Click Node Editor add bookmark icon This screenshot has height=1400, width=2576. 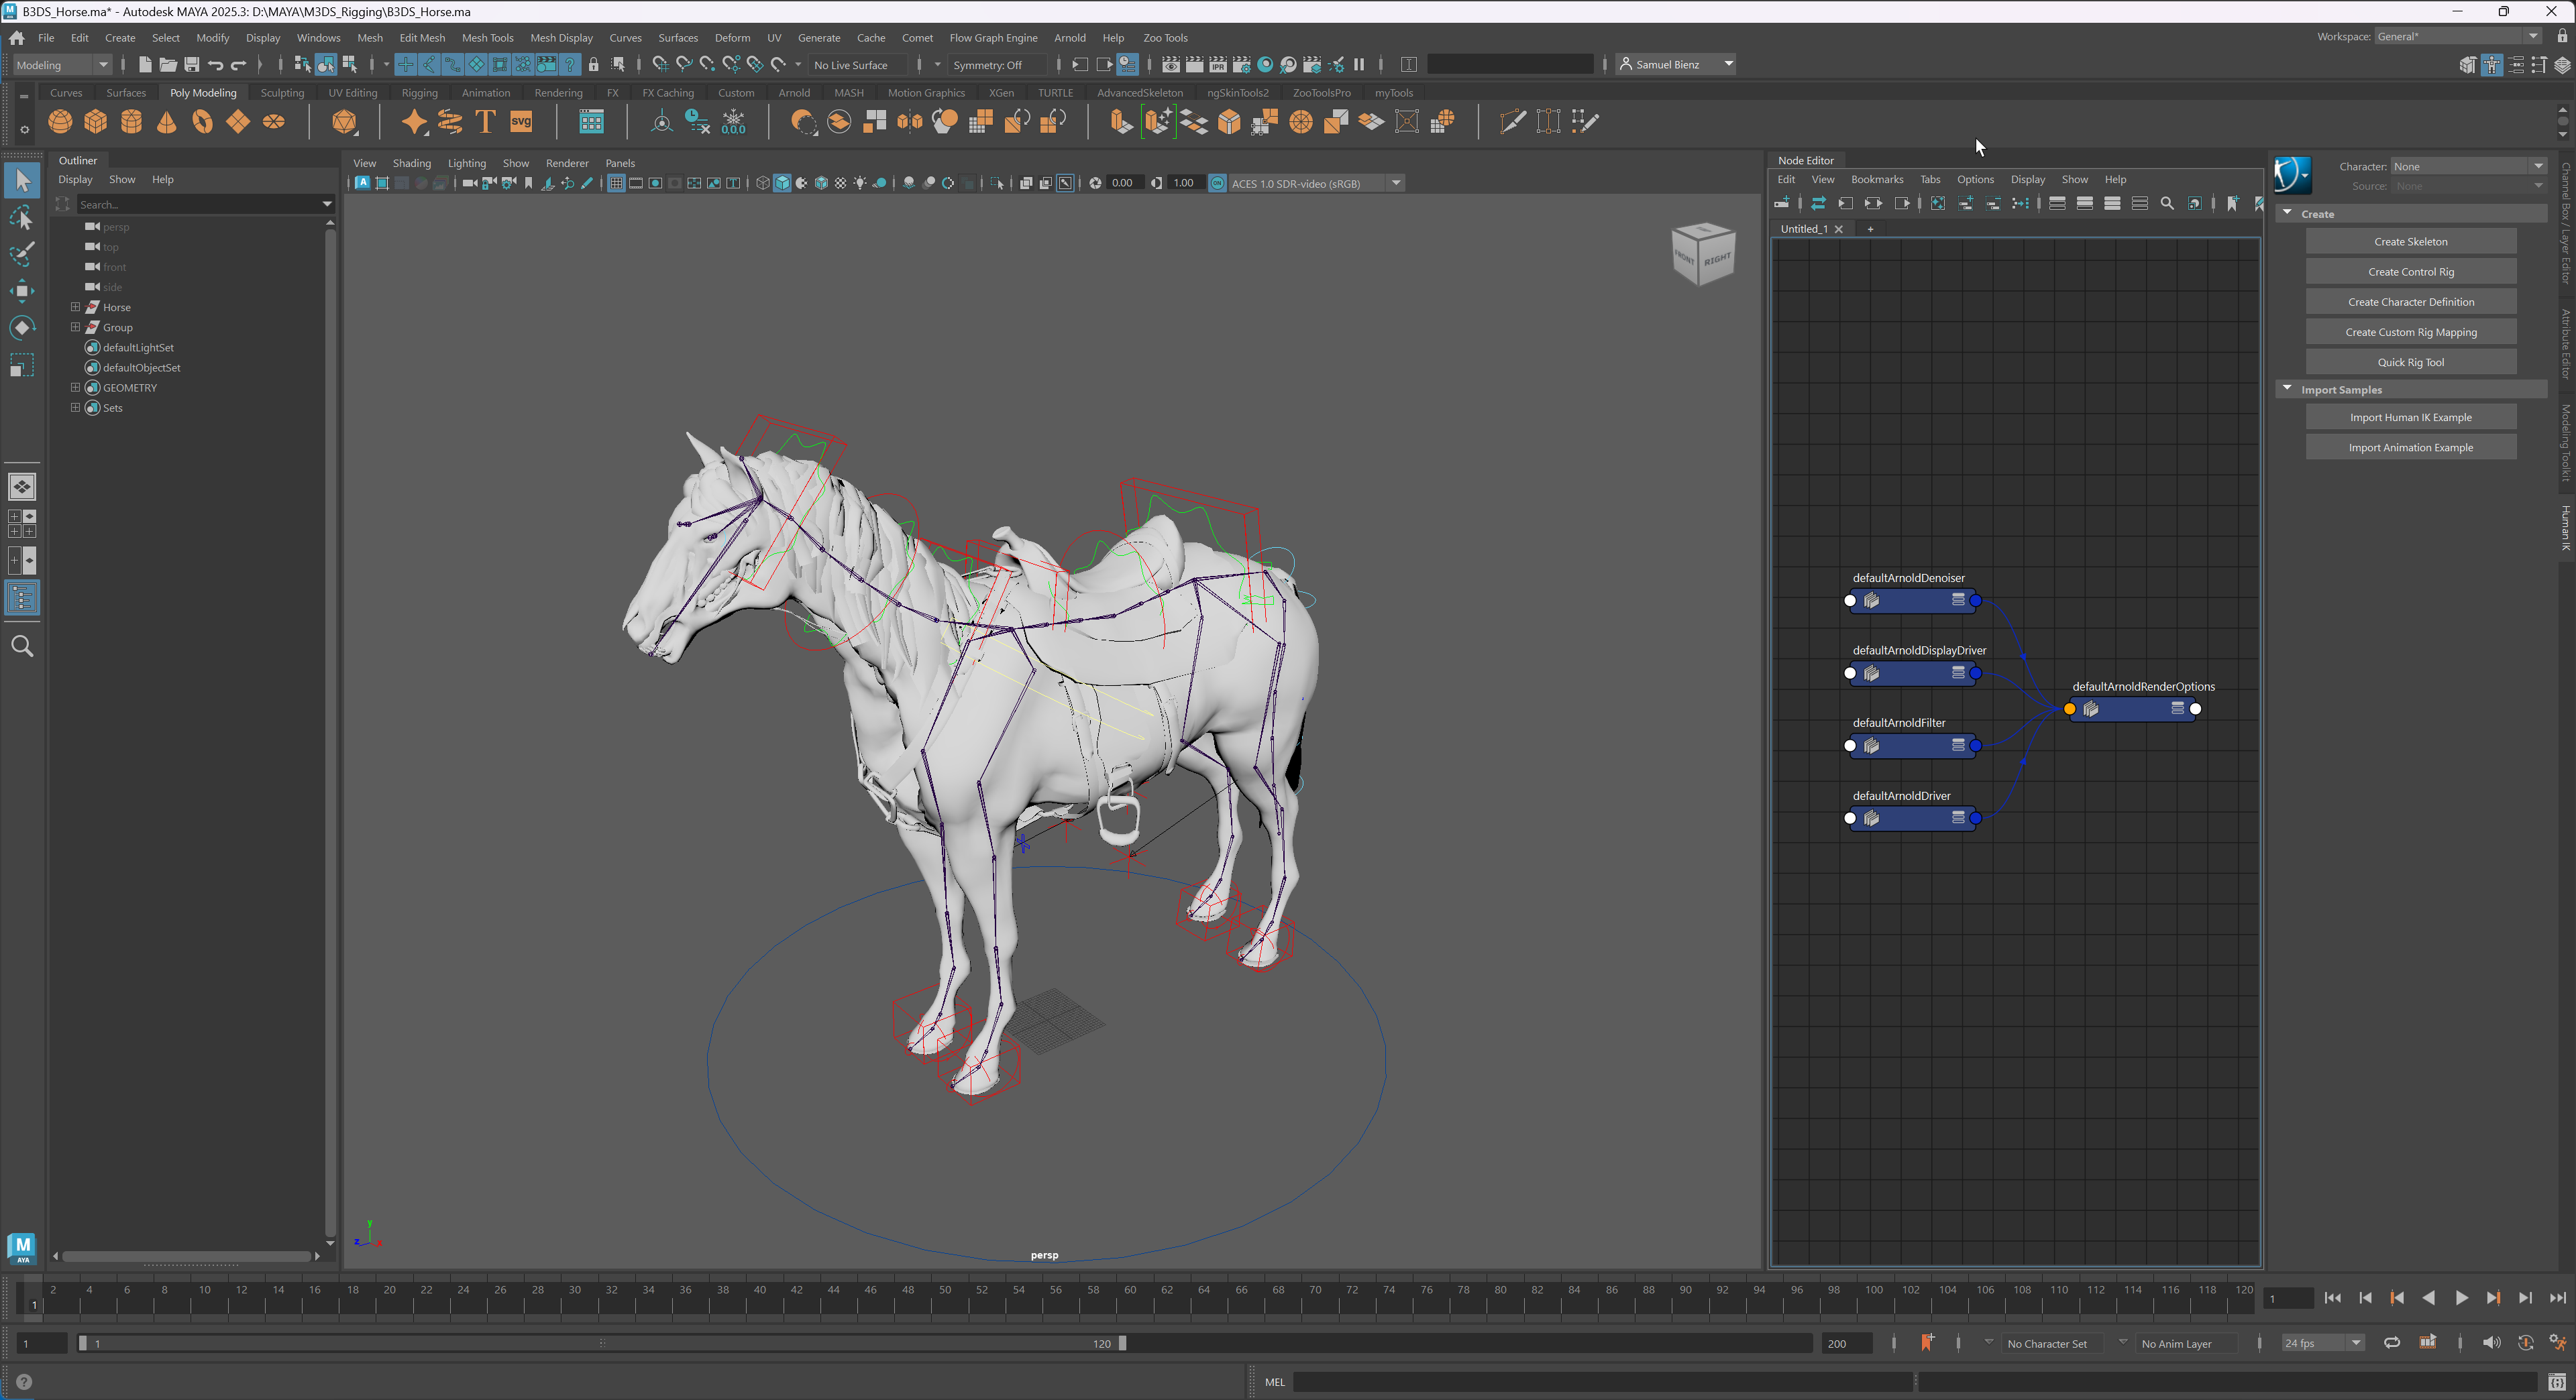tap(2232, 204)
